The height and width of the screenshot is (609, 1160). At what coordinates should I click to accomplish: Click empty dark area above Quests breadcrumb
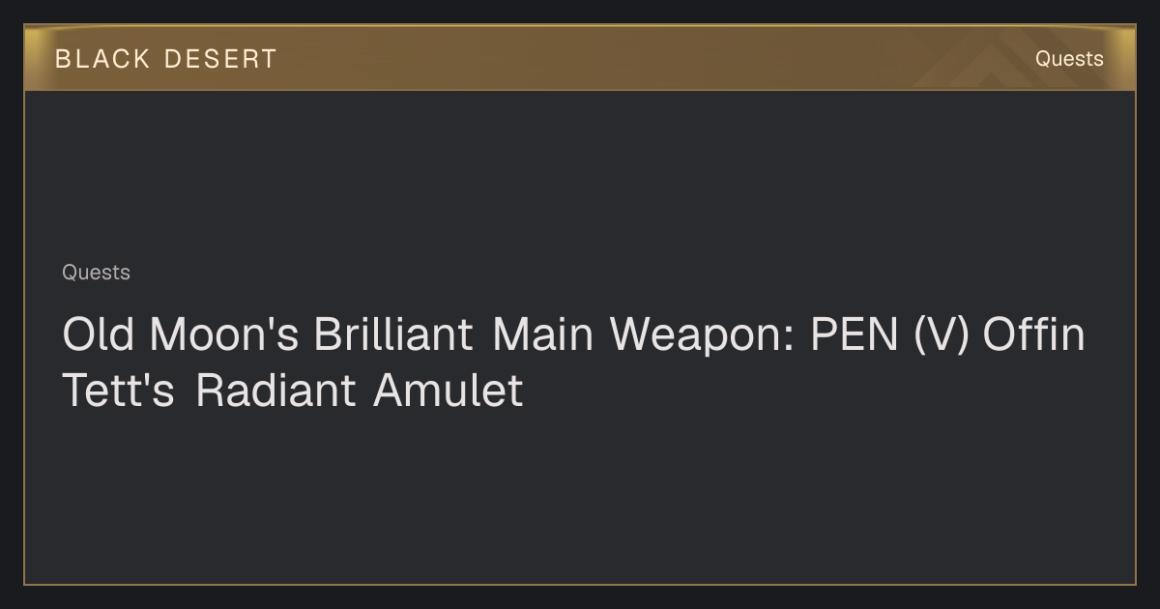tap(580, 174)
